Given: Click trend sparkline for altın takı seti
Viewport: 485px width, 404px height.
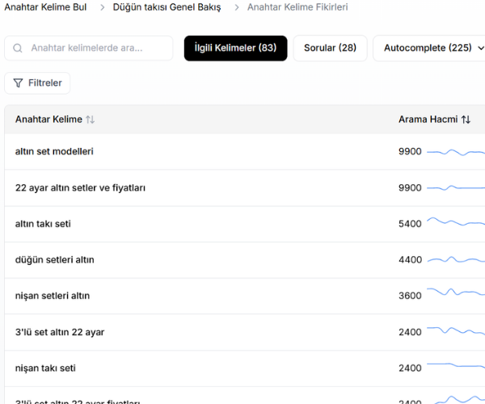Looking at the screenshot, I should 455,223.
